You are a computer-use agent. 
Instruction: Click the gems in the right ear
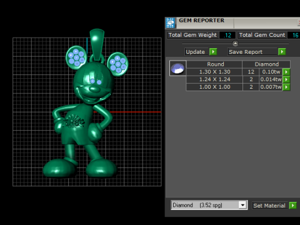coord(118,64)
